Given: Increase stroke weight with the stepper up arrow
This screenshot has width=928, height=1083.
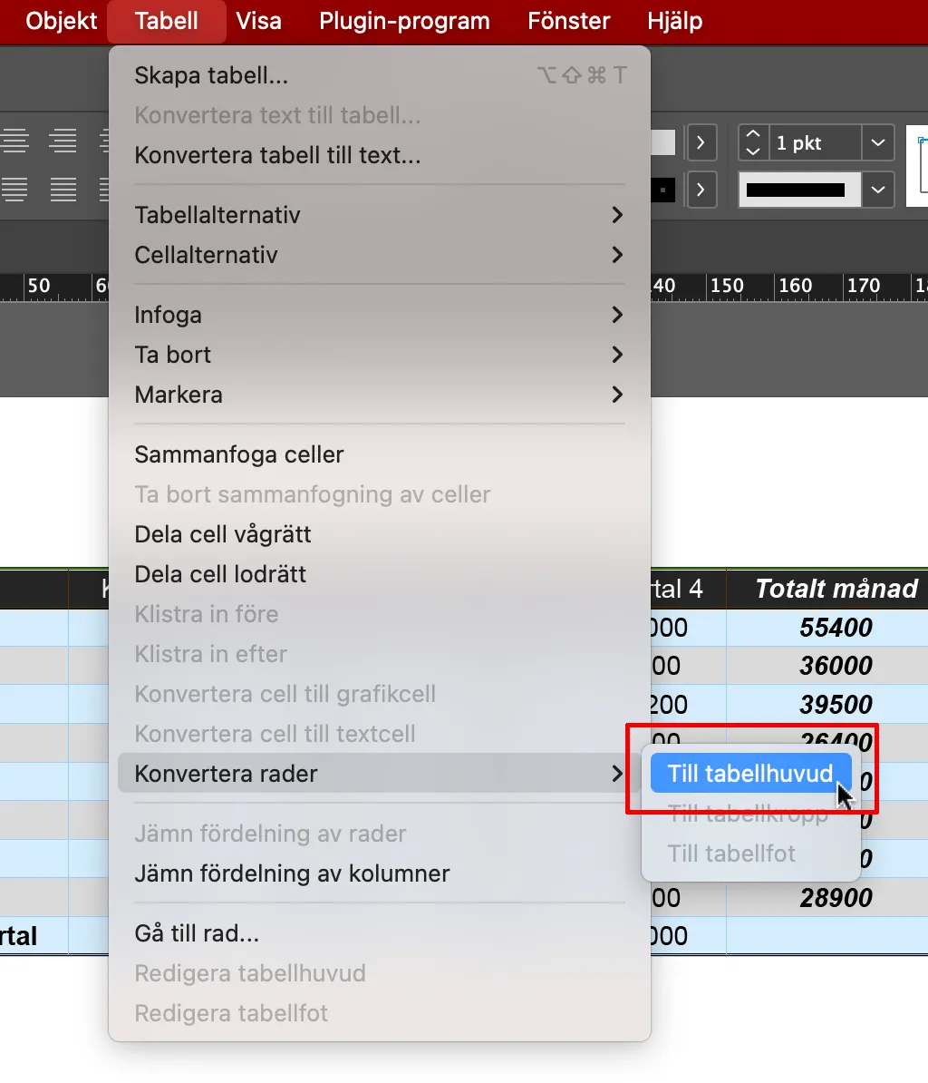Looking at the screenshot, I should [x=752, y=135].
